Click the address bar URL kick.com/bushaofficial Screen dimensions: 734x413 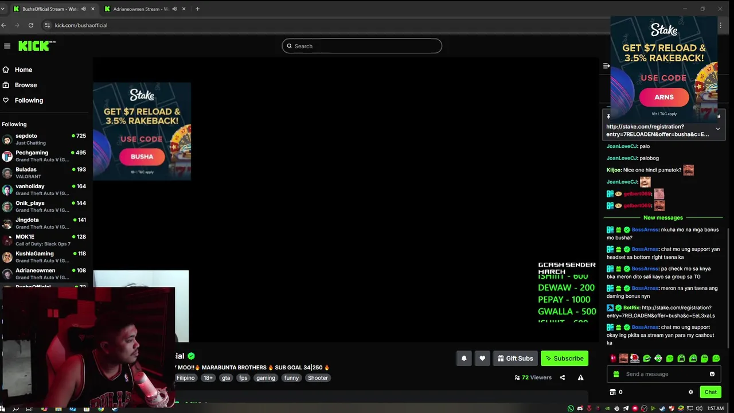point(81,25)
